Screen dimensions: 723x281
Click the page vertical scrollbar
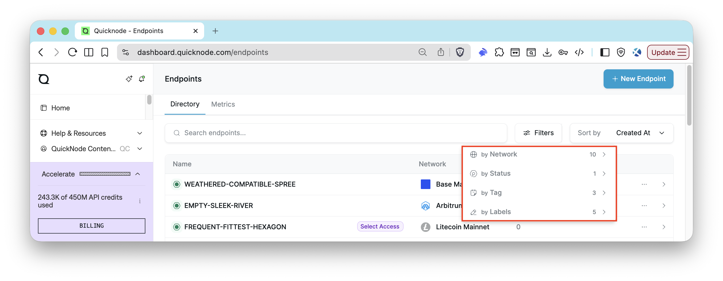[689, 95]
